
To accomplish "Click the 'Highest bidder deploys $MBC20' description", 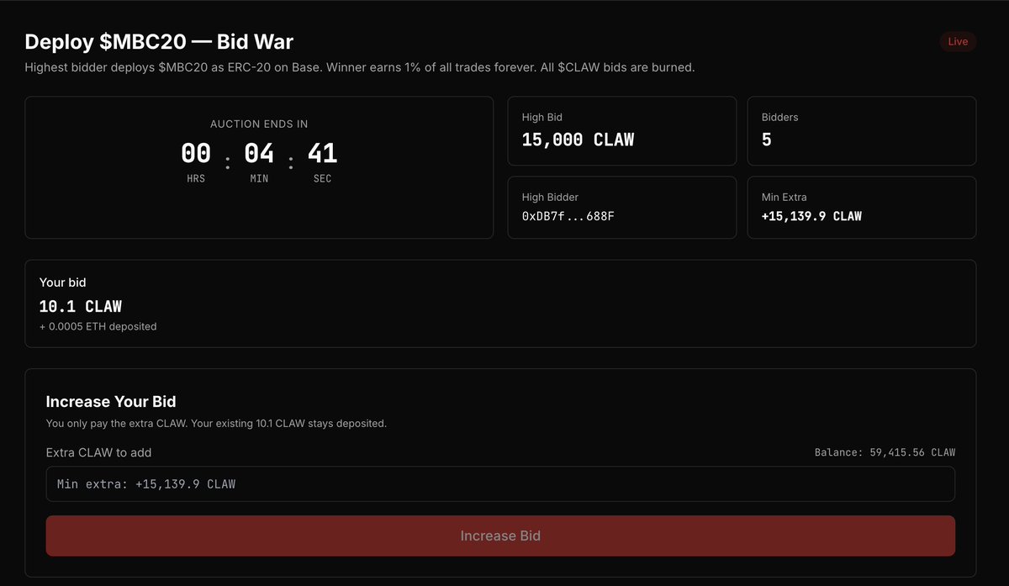I will pyautogui.click(x=360, y=66).
